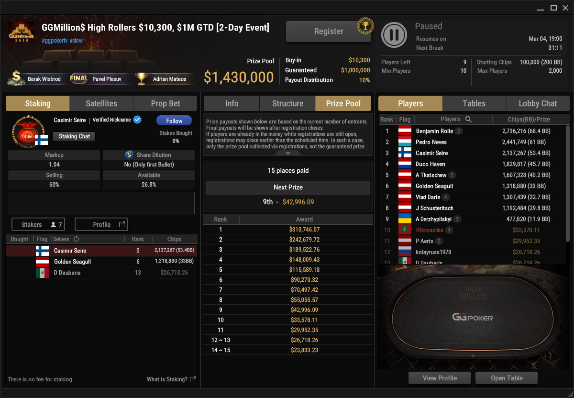Image resolution: width=574 pixels, height=398 pixels.
Task: Follow Casimir Seire
Action: point(174,121)
